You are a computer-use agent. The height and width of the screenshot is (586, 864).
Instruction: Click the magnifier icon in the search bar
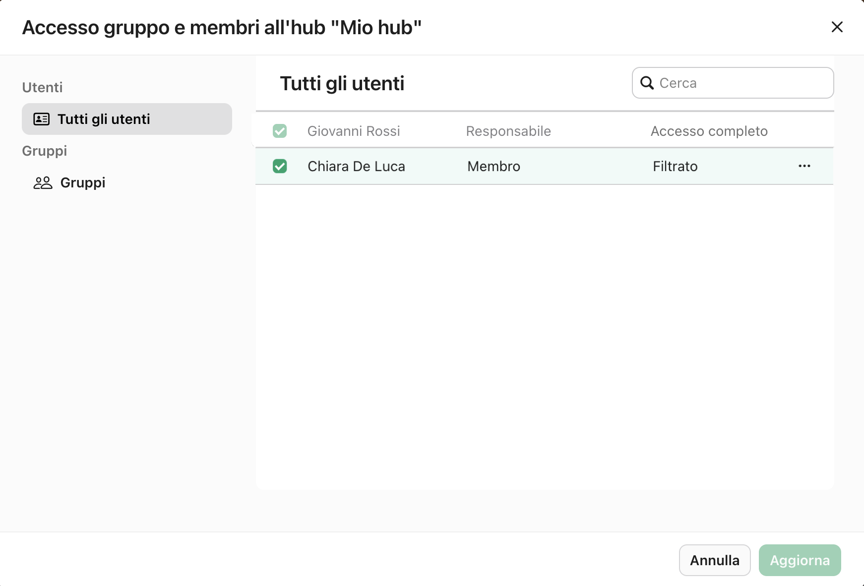click(647, 83)
